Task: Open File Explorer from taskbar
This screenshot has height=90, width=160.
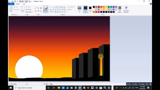Action: pos(59,88)
